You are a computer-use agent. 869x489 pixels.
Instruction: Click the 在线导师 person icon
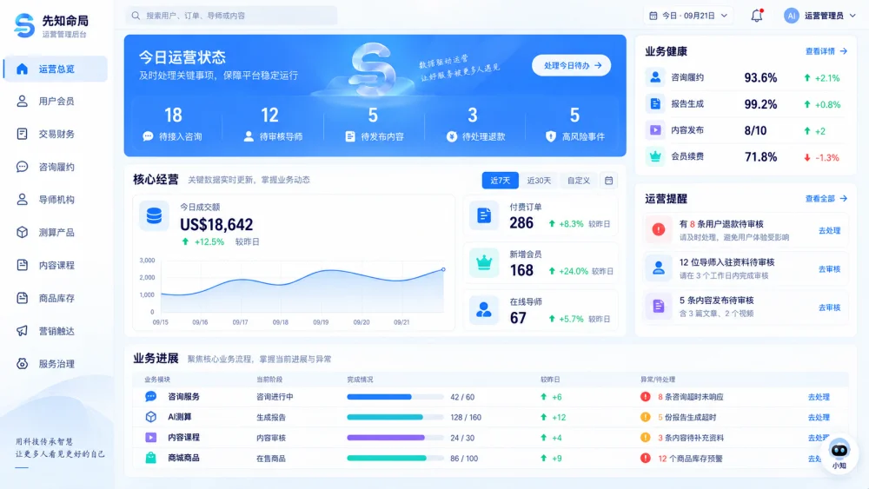click(x=484, y=310)
